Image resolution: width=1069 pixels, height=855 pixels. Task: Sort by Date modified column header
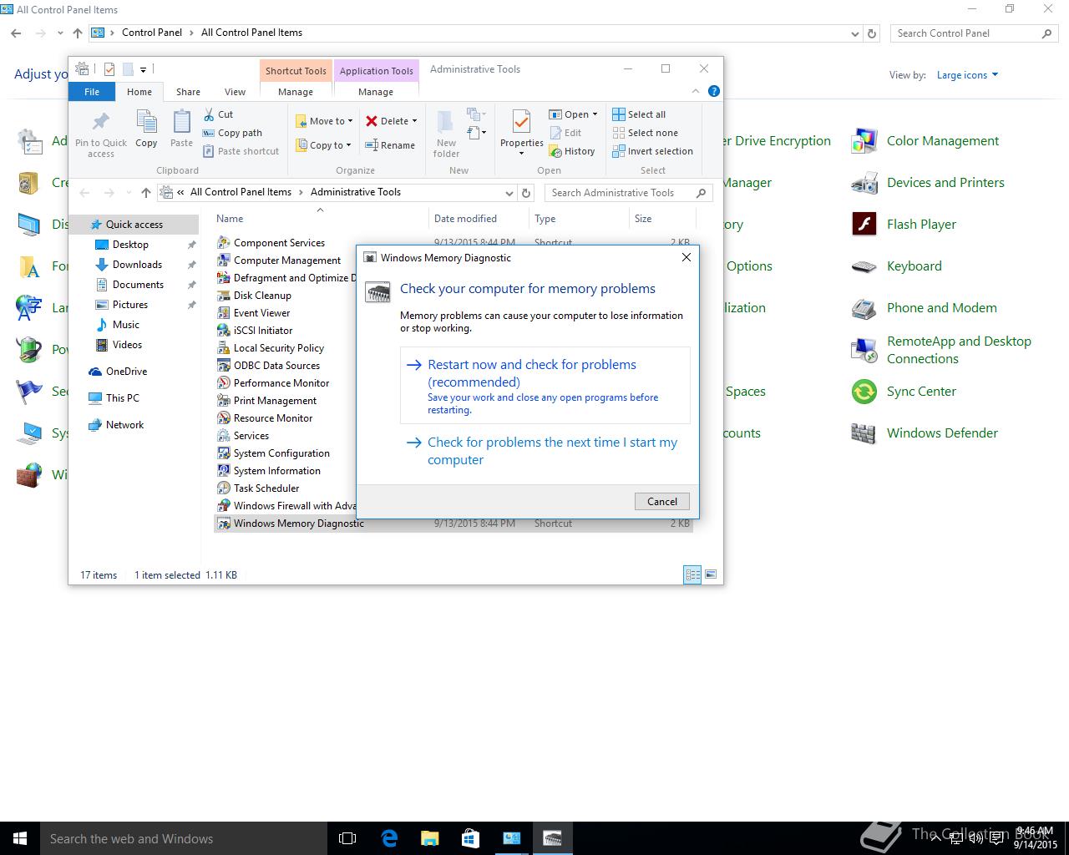465,219
